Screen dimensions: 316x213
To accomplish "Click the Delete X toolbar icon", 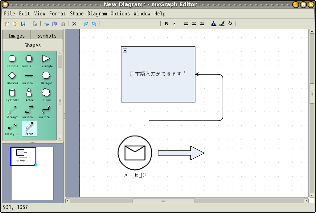I will pos(74,24).
